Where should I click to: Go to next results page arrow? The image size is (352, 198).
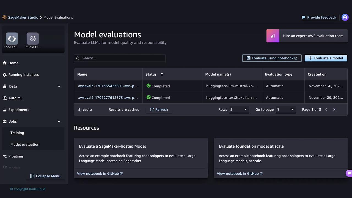coord(334,109)
